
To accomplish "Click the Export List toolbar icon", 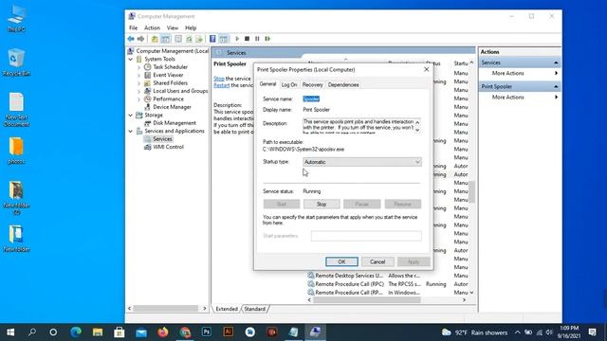I will 199,39.
